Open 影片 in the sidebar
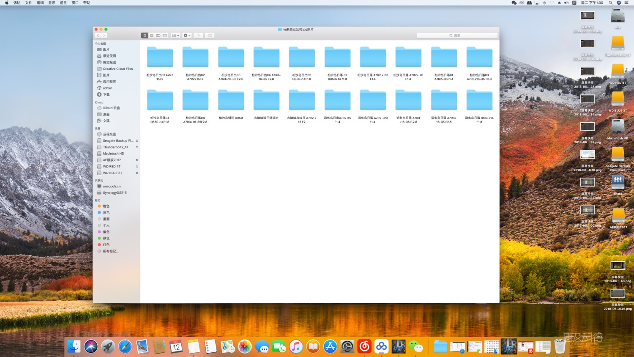 pyautogui.click(x=106, y=75)
